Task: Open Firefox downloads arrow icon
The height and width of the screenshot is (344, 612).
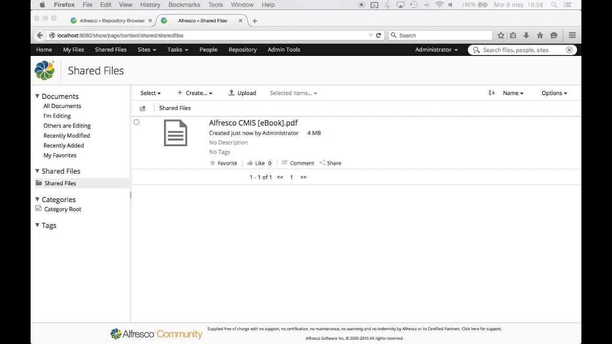Action: pyautogui.click(x=526, y=35)
